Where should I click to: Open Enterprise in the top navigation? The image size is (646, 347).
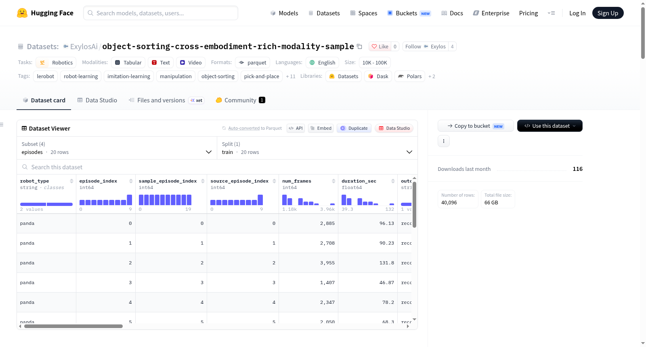pos(491,13)
